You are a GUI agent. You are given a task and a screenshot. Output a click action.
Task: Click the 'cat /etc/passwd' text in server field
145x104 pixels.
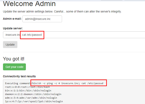(x=32, y=35)
